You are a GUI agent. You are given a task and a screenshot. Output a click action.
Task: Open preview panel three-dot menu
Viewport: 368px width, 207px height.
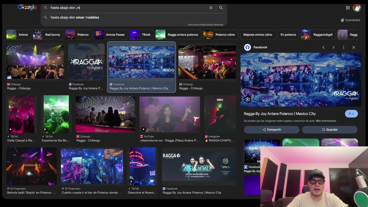(x=344, y=47)
